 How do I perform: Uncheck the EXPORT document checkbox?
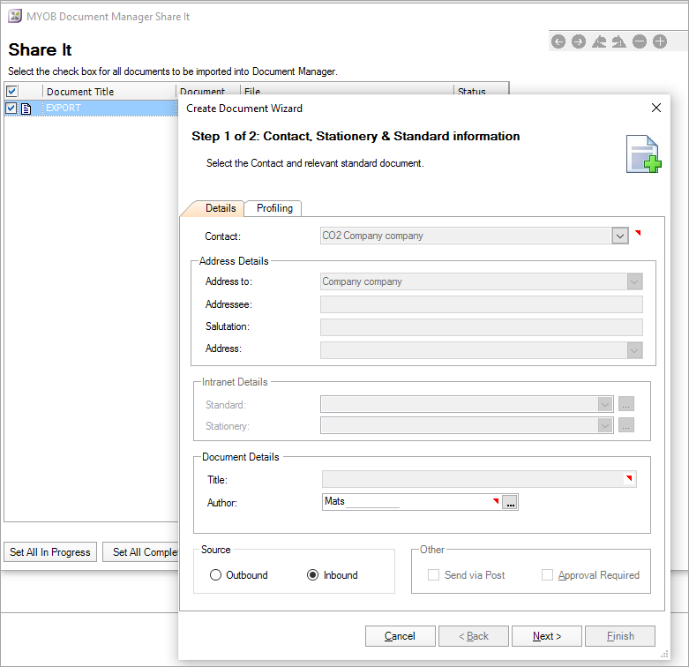pos(11,109)
